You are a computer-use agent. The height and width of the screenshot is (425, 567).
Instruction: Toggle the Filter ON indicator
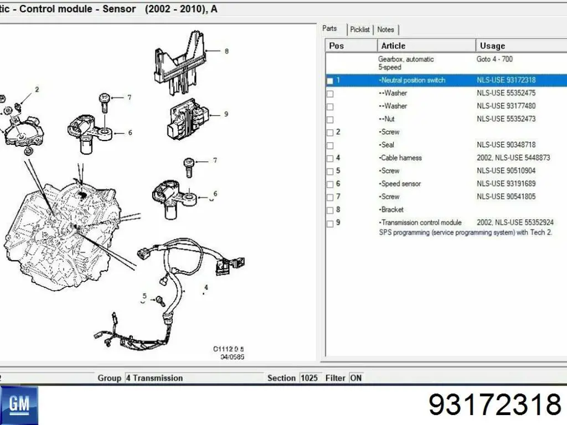coord(356,378)
